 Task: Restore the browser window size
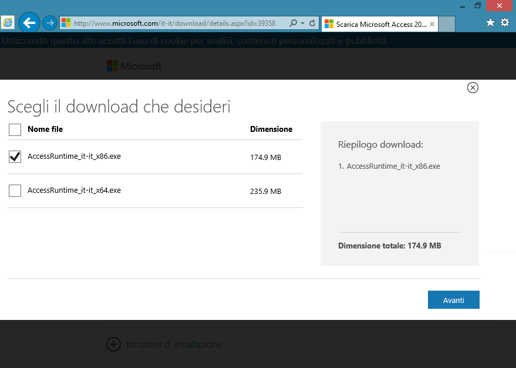pos(477,5)
